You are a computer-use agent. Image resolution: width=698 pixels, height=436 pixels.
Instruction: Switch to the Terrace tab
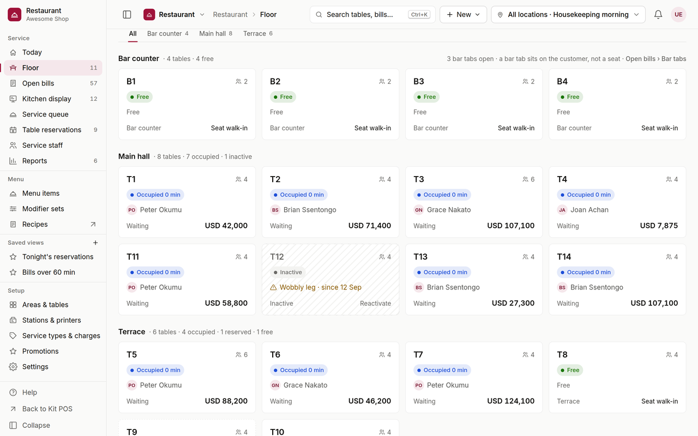click(258, 34)
